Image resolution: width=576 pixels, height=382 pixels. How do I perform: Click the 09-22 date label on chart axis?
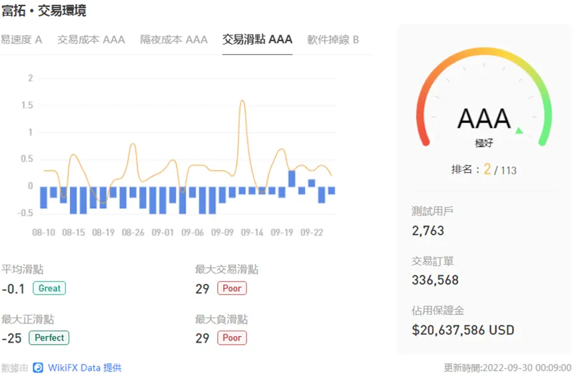click(x=312, y=233)
